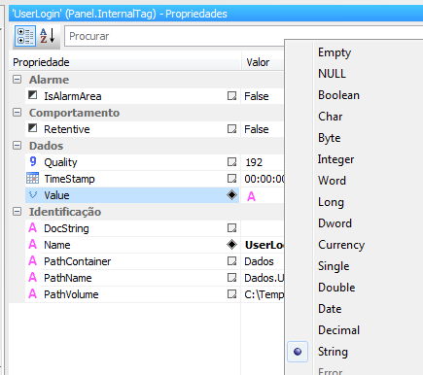The height and width of the screenshot is (375, 423).
Task: Select the TimeStamp property name
Action: pos(69,179)
